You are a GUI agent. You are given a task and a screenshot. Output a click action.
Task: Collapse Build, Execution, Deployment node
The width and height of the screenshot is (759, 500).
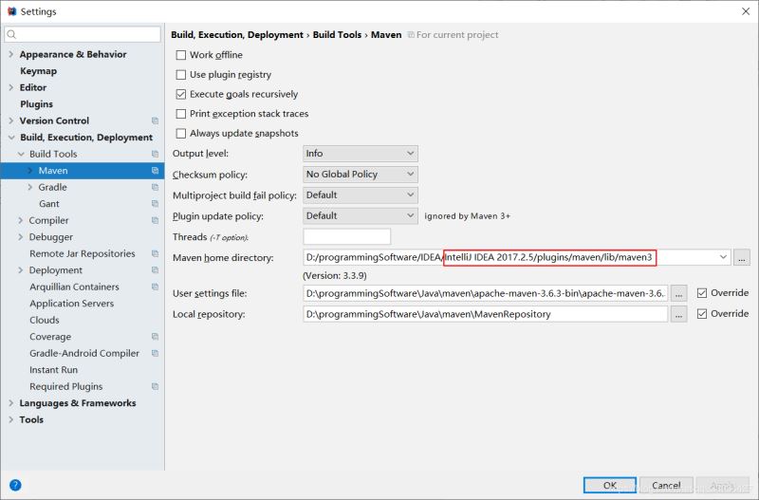[11, 138]
